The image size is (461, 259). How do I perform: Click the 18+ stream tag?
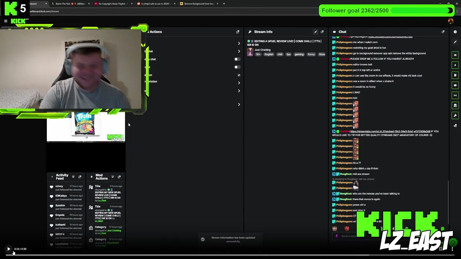258,54
